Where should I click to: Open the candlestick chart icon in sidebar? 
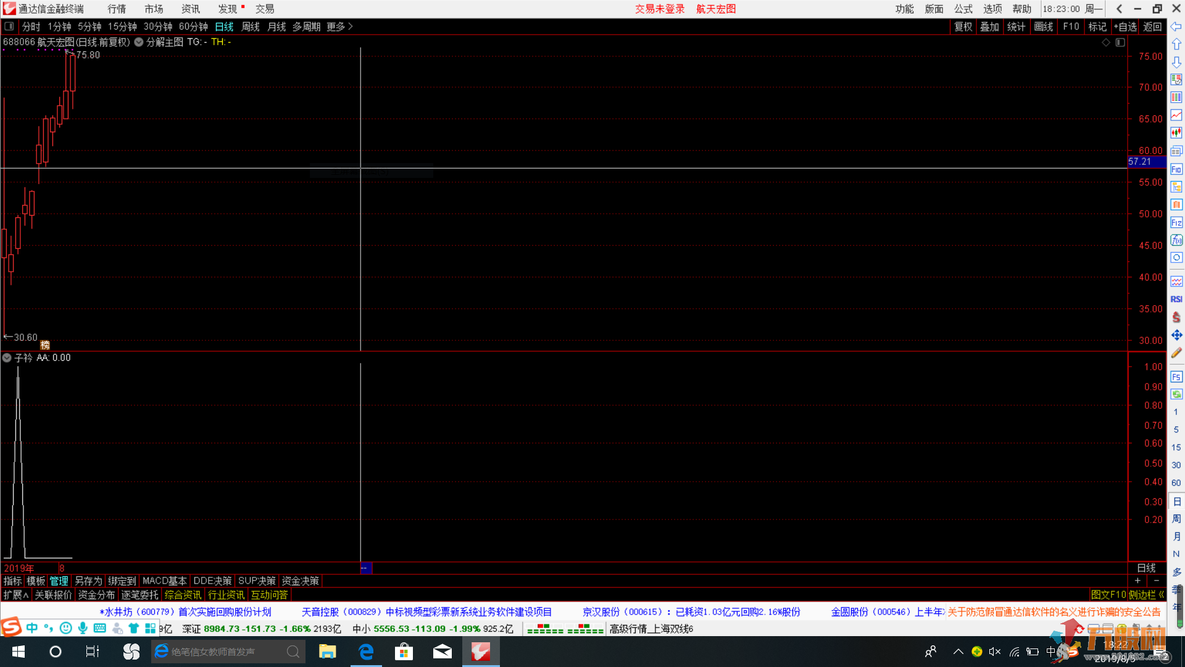point(1176,133)
